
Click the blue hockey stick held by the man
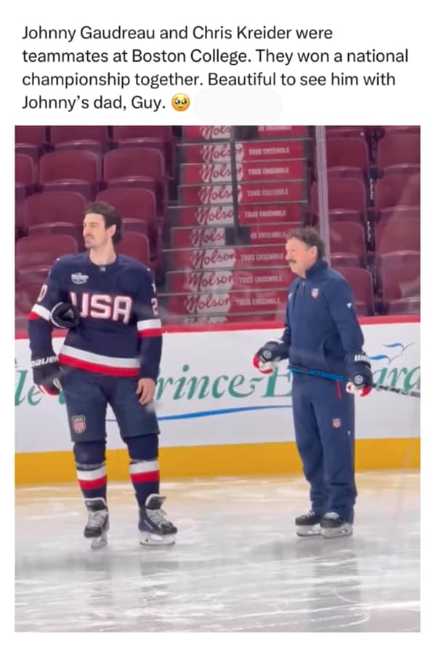355,380
